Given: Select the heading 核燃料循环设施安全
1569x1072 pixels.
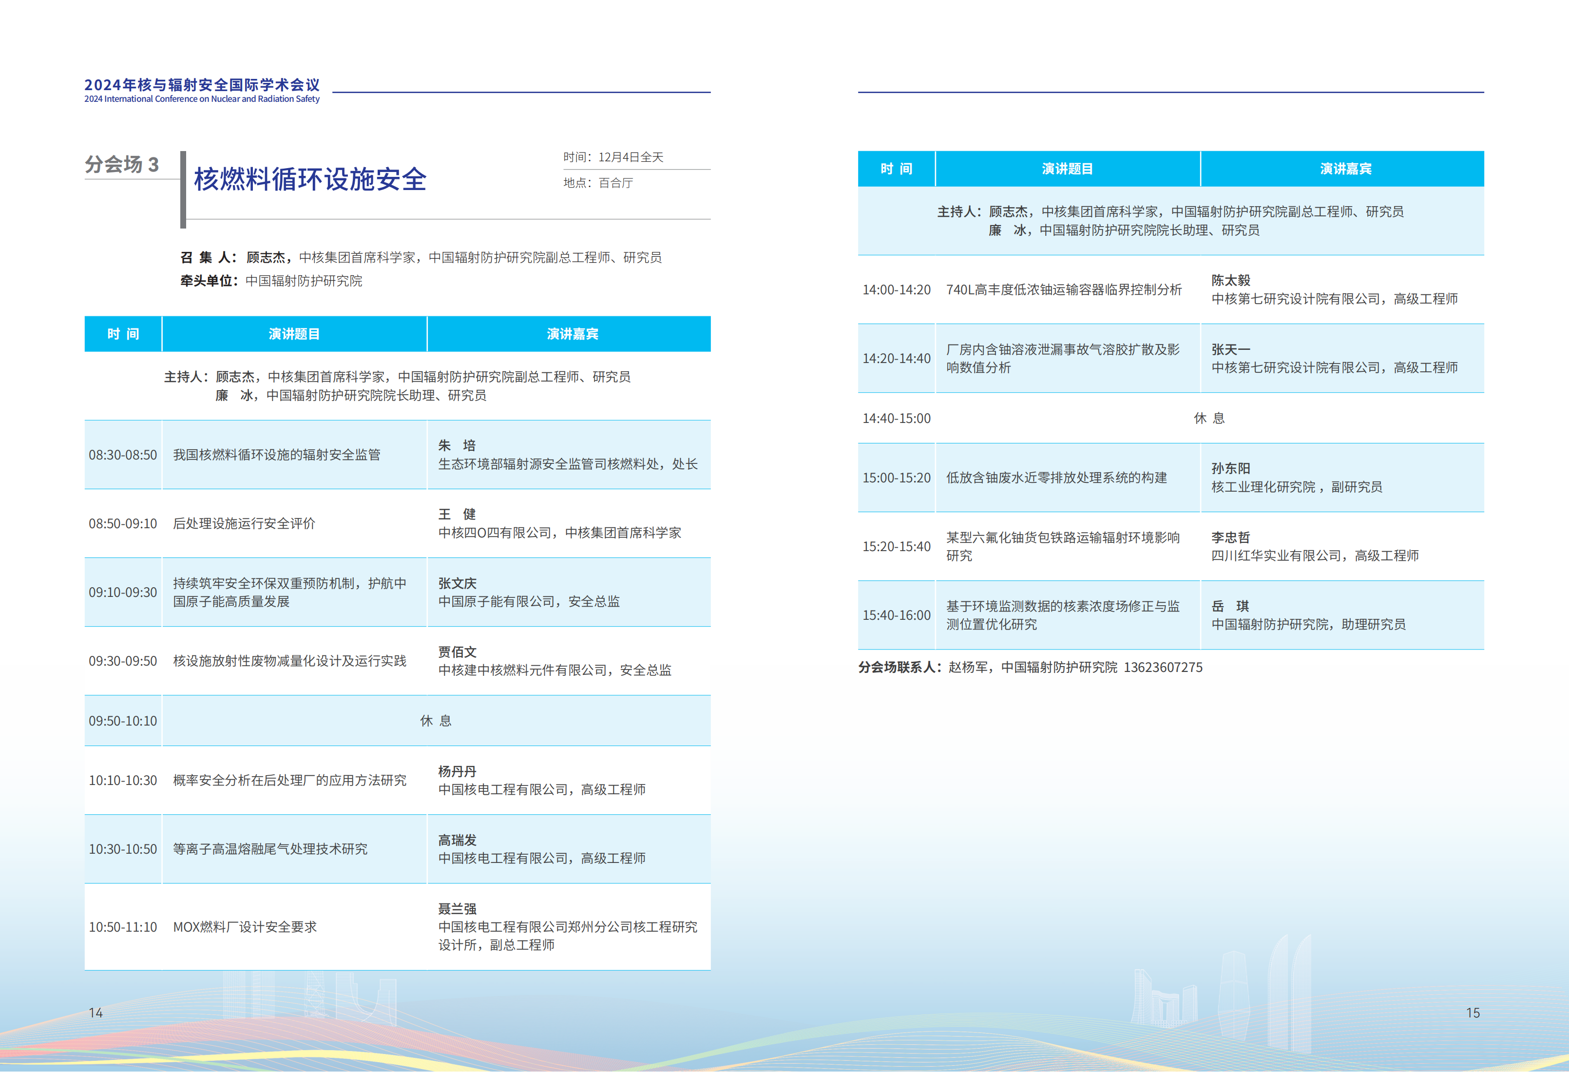Looking at the screenshot, I should tap(310, 179).
